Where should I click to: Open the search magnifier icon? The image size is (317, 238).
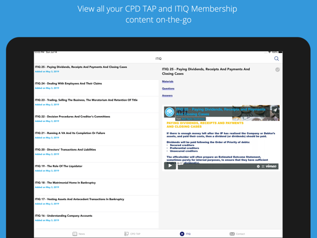(276, 59)
